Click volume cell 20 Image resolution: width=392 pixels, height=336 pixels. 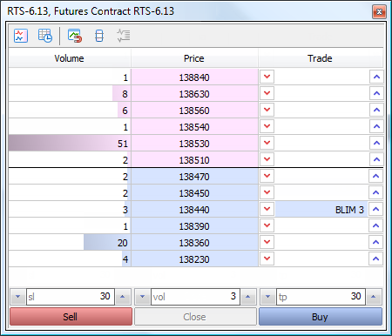coord(70,243)
